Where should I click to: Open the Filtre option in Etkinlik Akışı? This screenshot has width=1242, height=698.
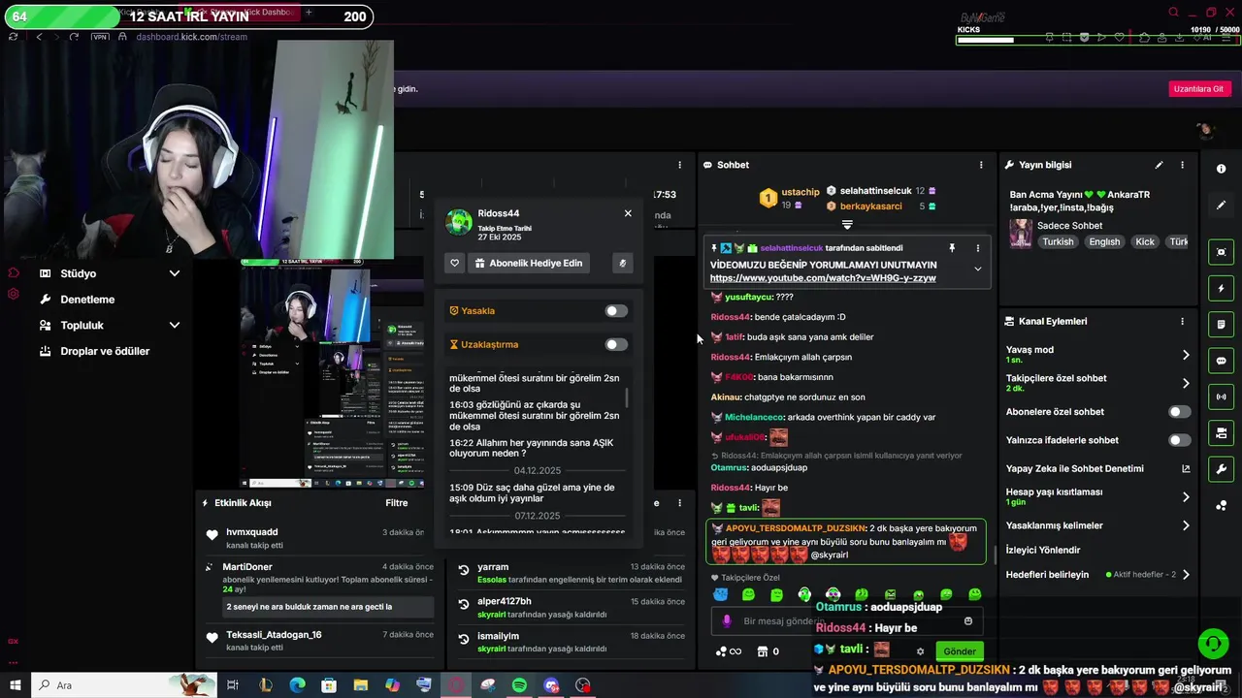pos(396,503)
